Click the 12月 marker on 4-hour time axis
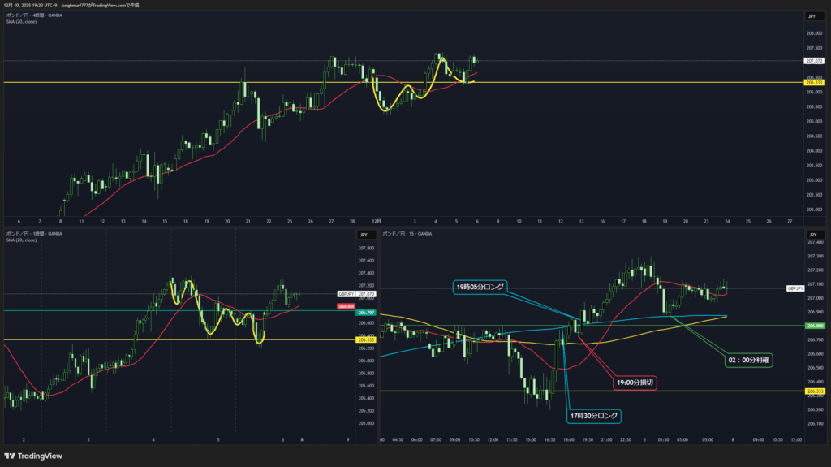The width and height of the screenshot is (831, 467). pos(374,220)
